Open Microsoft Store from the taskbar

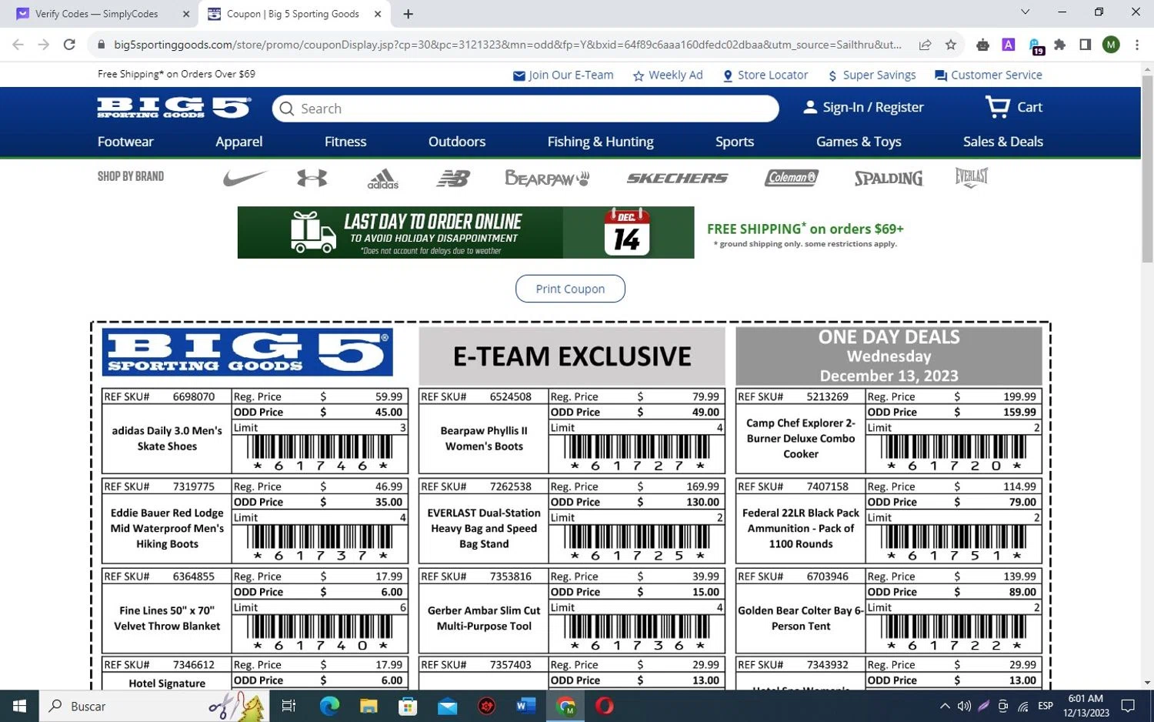pyautogui.click(x=408, y=706)
